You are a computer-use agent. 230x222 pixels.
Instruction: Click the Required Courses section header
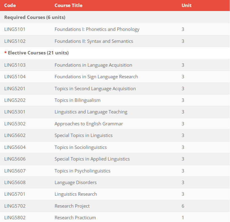tap(35, 17)
